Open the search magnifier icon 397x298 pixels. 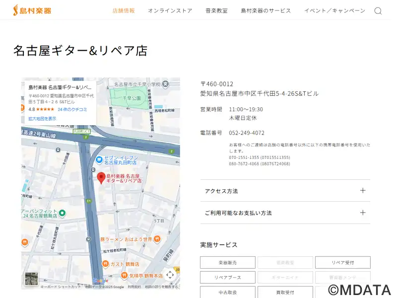(x=378, y=11)
